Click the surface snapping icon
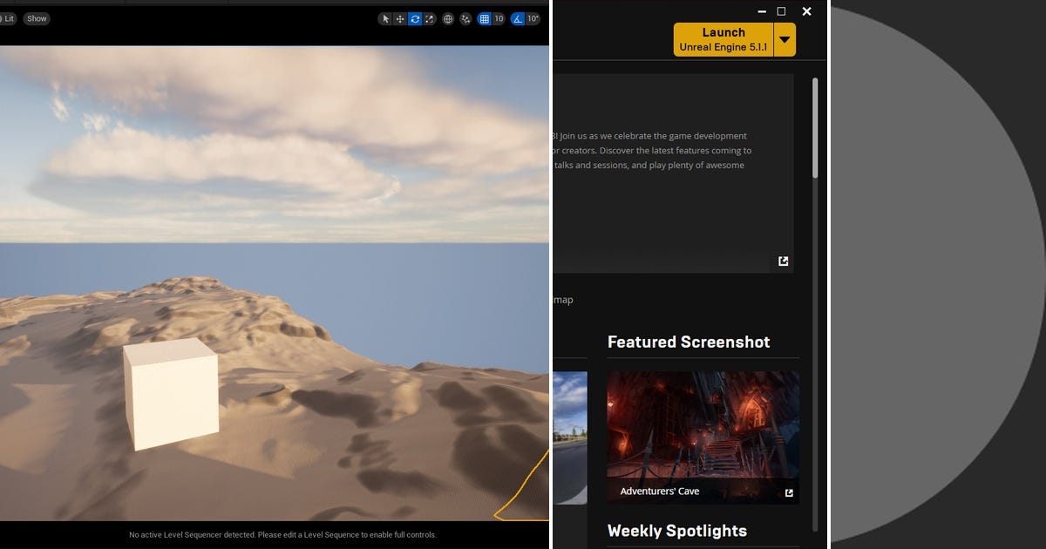Image resolution: width=1046 pixels, height=549 pixels. pyautogui.click(x=466, y=18)
